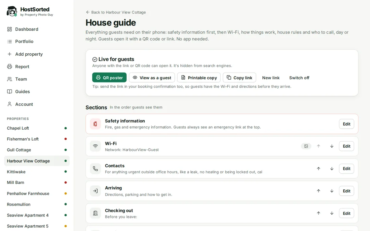Go back to Harbour View Cottage
The width and height of the screenshot is (370, 231).
pyautogui.click(x=116, y=12)
